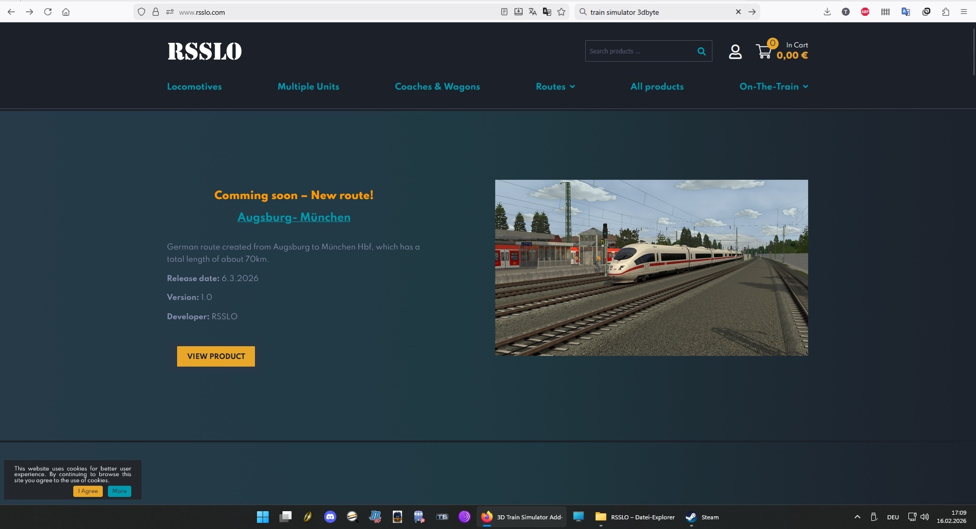The height and width of the screenshot is (529, 976).
Task: Click the RSSLO logo
Action: (205, 51)
